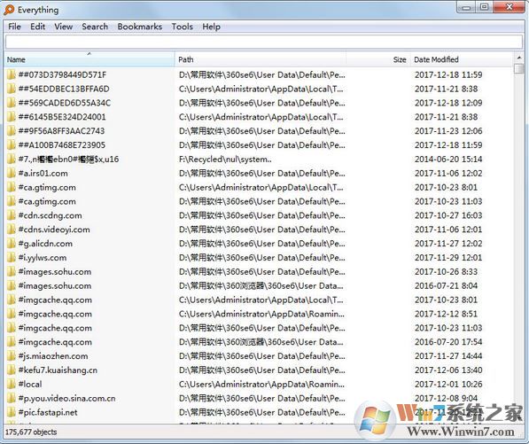
Task: Click folder icon of ##54EDDBEC13BFFA6D
Action: pos(12,89)
